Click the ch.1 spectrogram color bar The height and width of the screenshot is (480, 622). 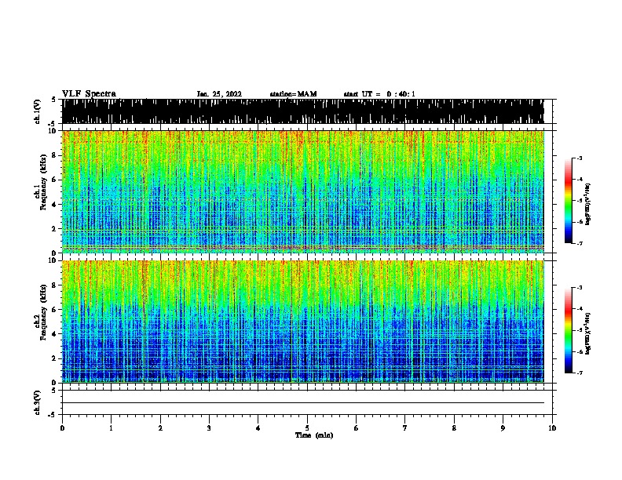point(569,201)
